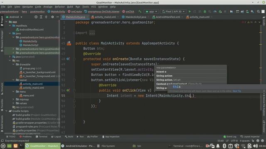Open the Gradle side panel

264,21
